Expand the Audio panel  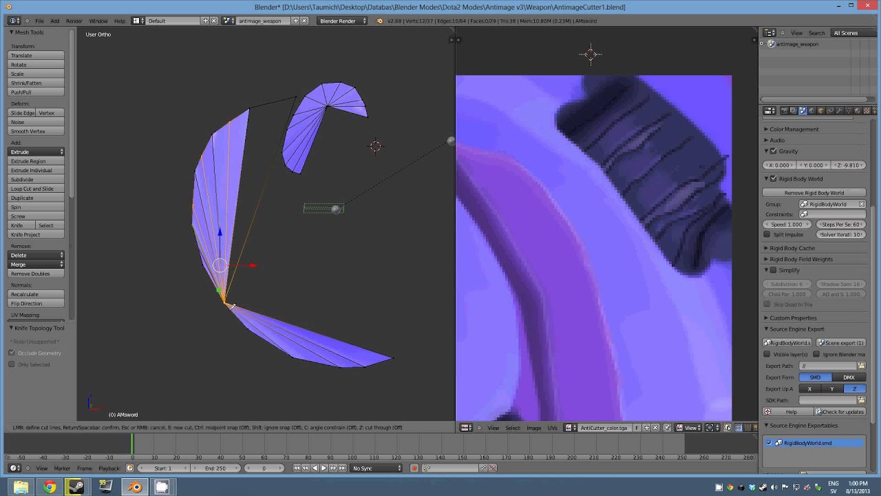pyautogui.click(x=776, y=141)
